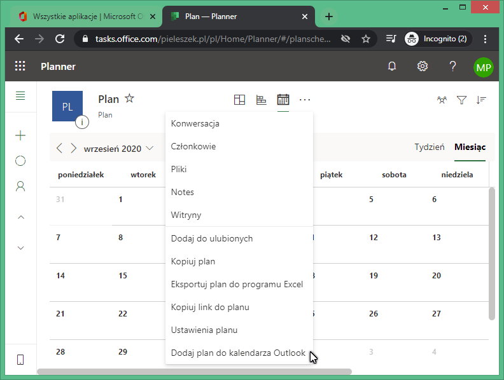Bookmark this page with star icon
Image resolution: width=504 pixels, height=380 pixels.
[366, 39]
